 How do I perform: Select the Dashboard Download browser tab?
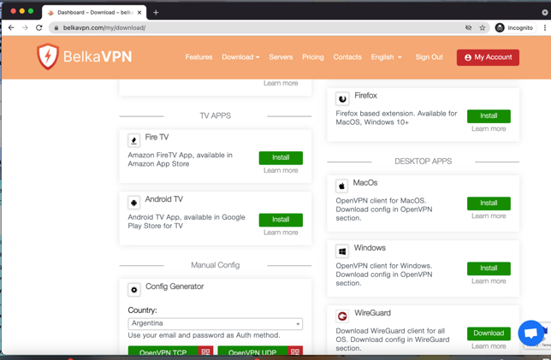point(94,13)
